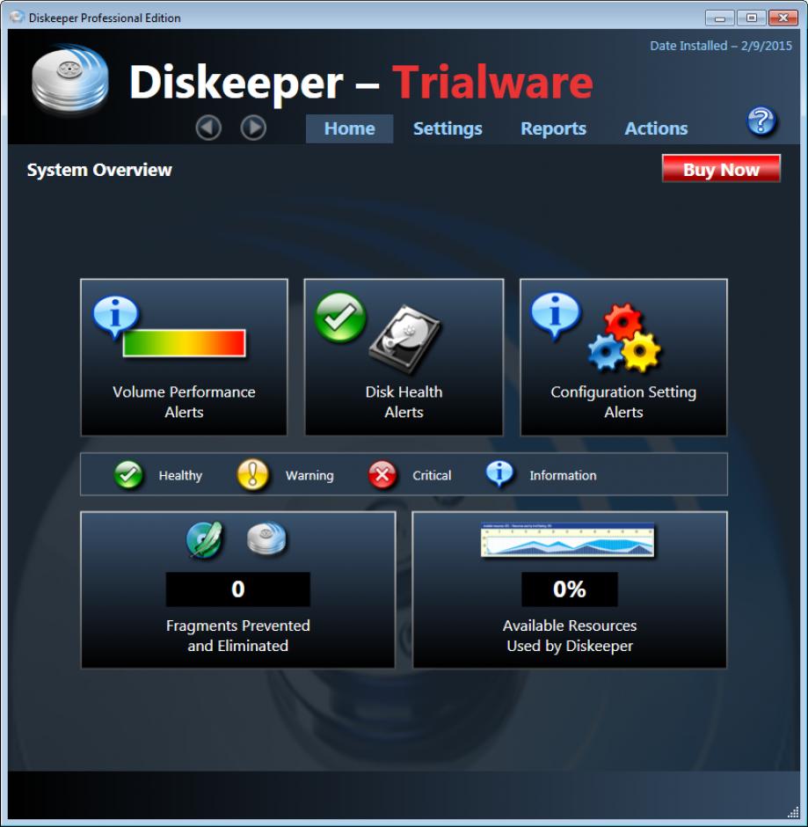Go forward with the right arrow button

click(253, 128)
